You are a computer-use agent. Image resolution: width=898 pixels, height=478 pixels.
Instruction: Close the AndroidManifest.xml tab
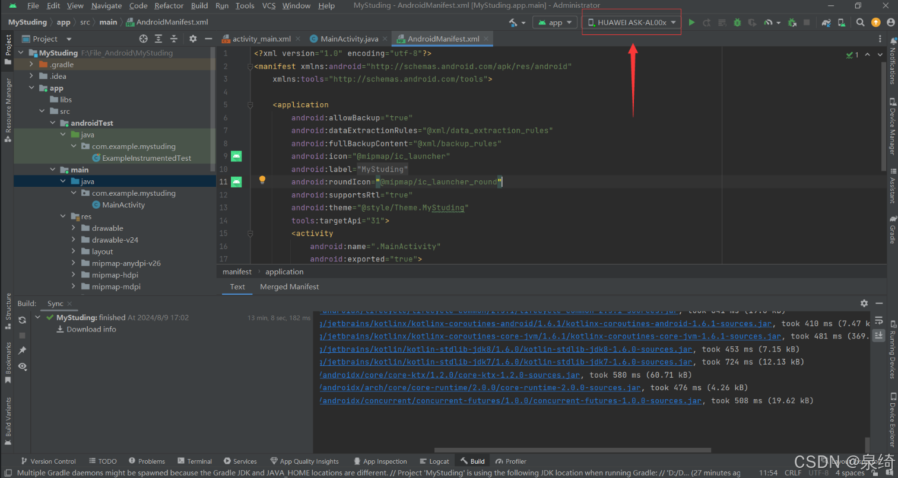click(486, 39)
